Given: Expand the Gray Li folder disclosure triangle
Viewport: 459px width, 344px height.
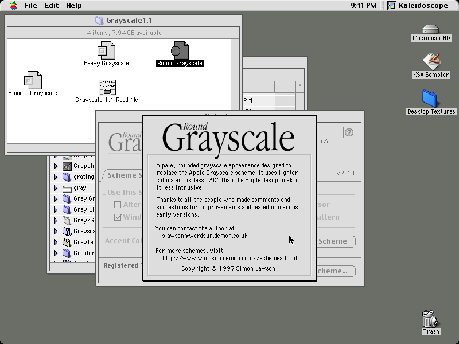Looking at the screenshot, I should pyautogui.click(x=56, y=210).
